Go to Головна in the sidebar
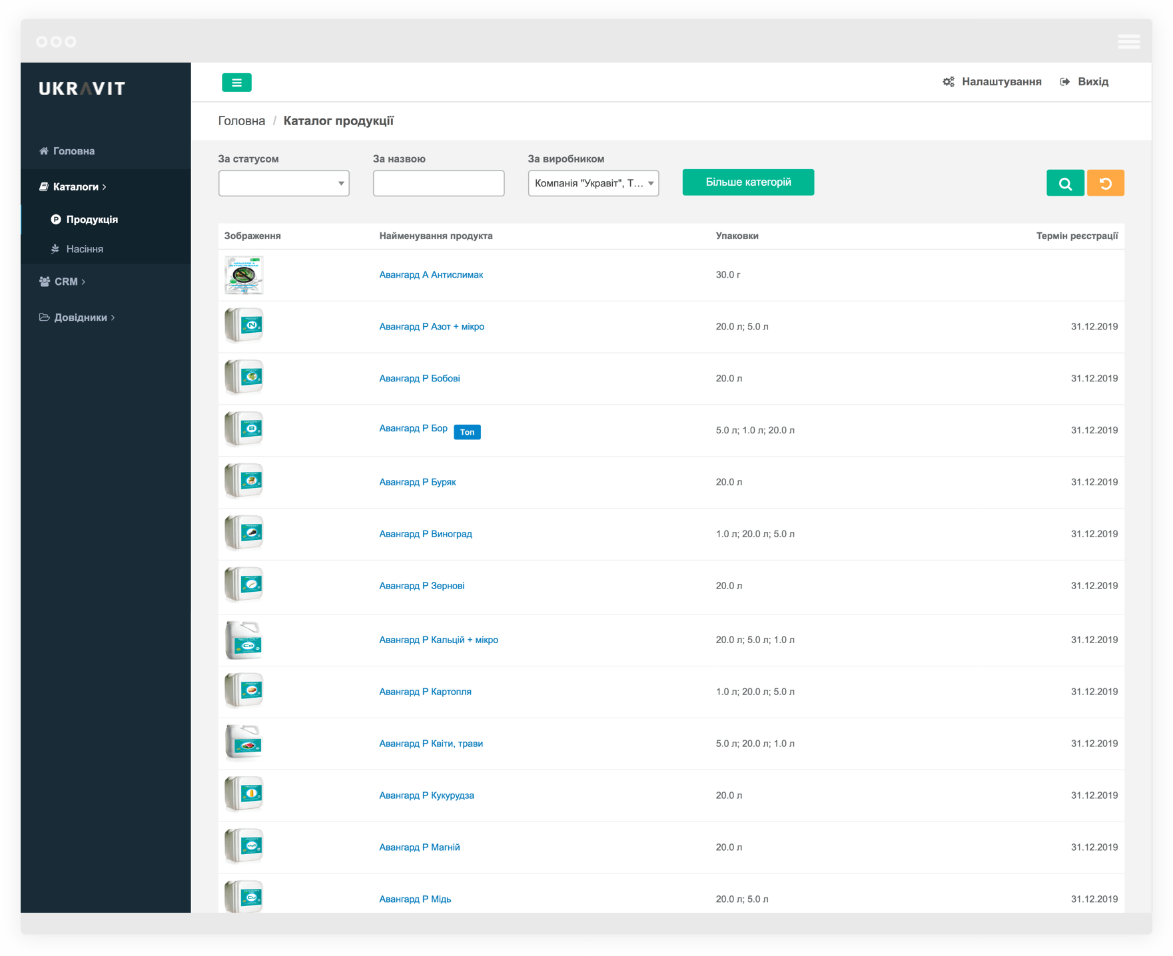This screenshot has width=1173, height=956. pyautogui.click(x=74, y=151)
